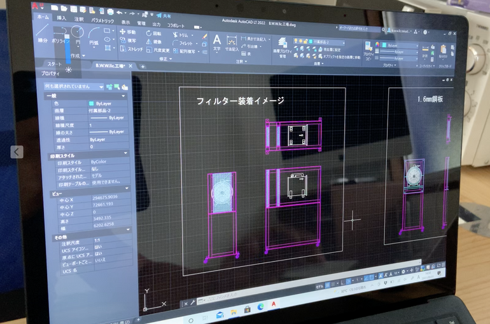Image resolution: width=490 pixels, height=324 pixels.
Task: Click the keyword search box in title bar
Action: (x=359, y=29)
